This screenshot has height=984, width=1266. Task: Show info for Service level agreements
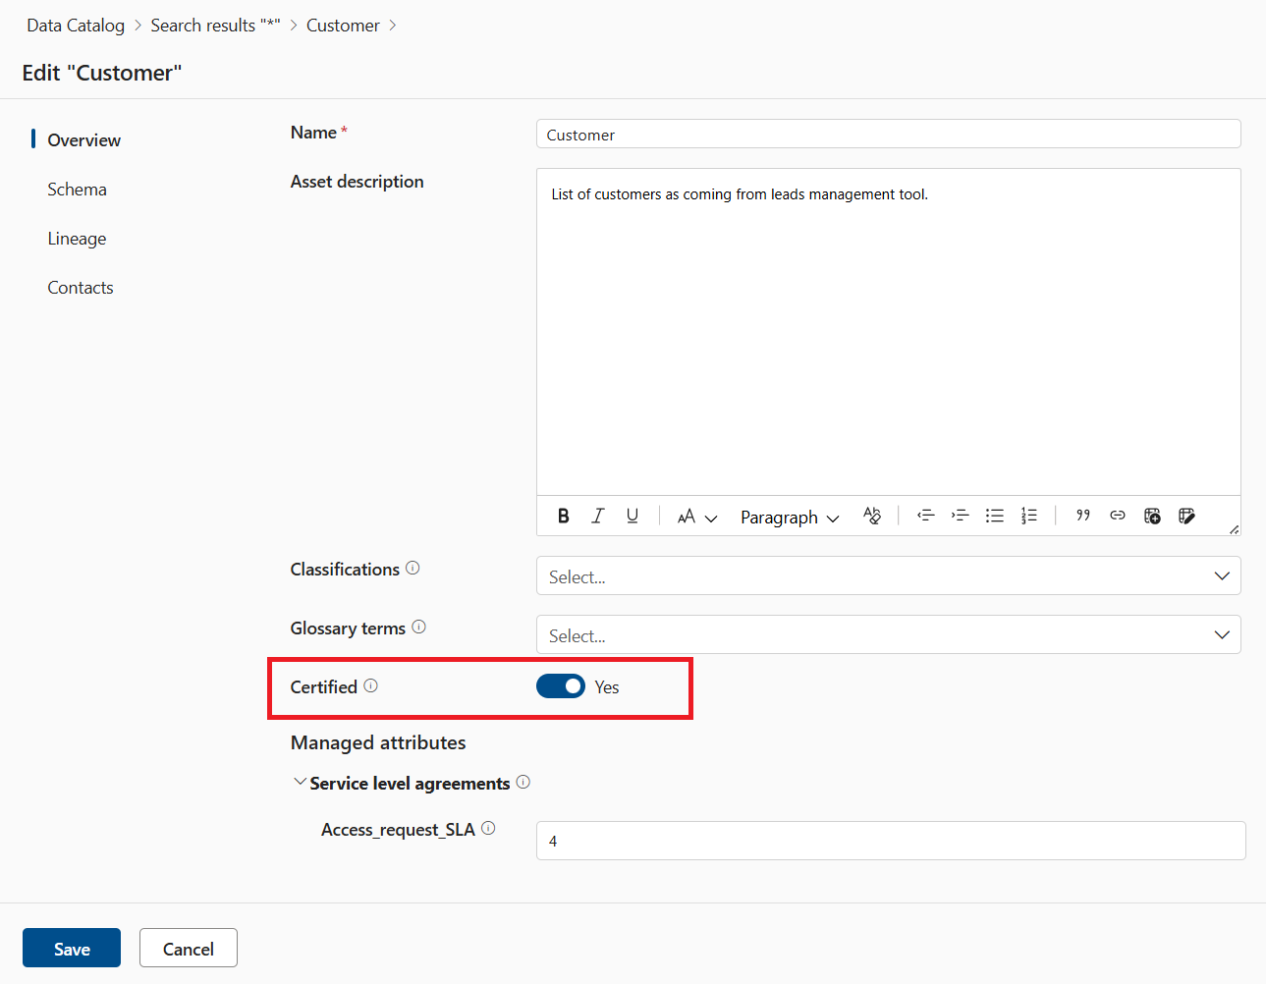[523, 782]
